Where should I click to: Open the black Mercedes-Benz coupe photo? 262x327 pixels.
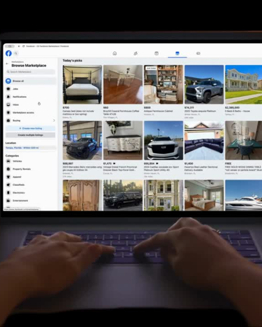coord(83,140)
